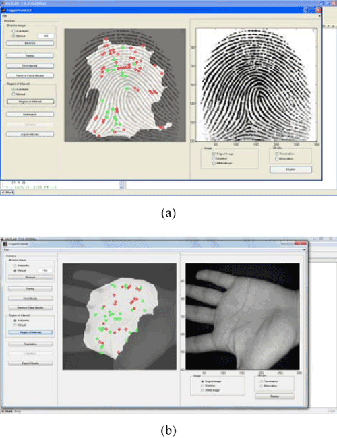The height and width of the screenshot is (438, 337).
Task: Choose Manual region of interest, fingerprint window
Action: [x=13, y=94]
